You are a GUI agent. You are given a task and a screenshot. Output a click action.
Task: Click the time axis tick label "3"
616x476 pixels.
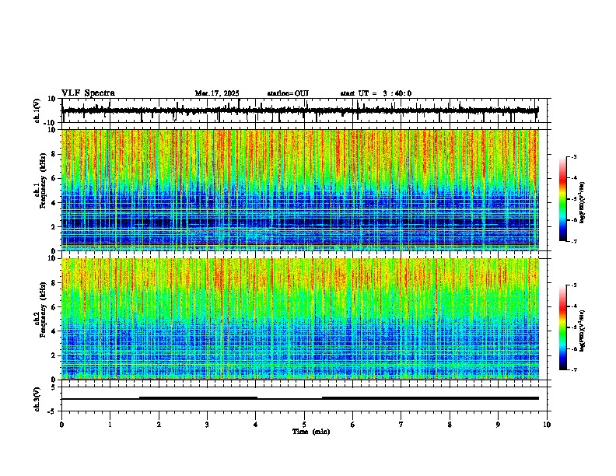click(x=207, y=425)
